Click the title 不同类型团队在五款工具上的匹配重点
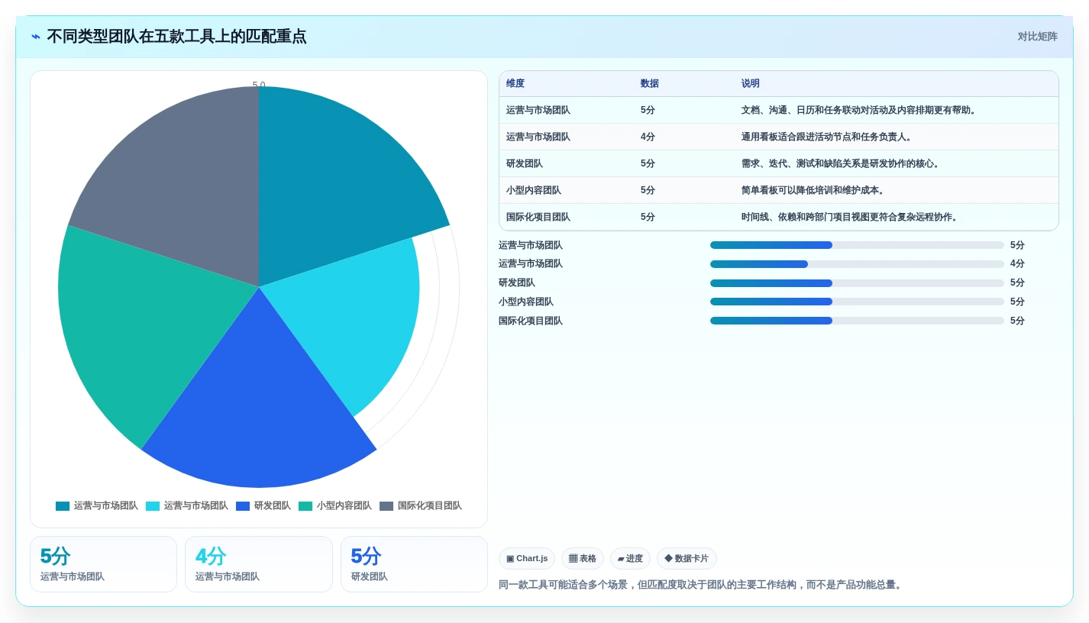1089x623 pixels. (x=176, y=37)
